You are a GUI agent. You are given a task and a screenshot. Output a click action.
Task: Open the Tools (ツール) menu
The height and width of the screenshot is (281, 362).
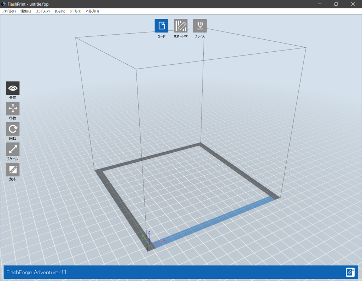point(76,11)
